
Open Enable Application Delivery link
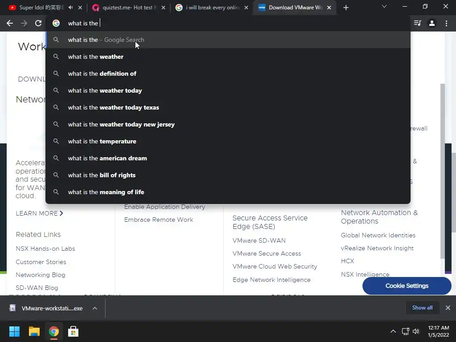tap(165, 207)
